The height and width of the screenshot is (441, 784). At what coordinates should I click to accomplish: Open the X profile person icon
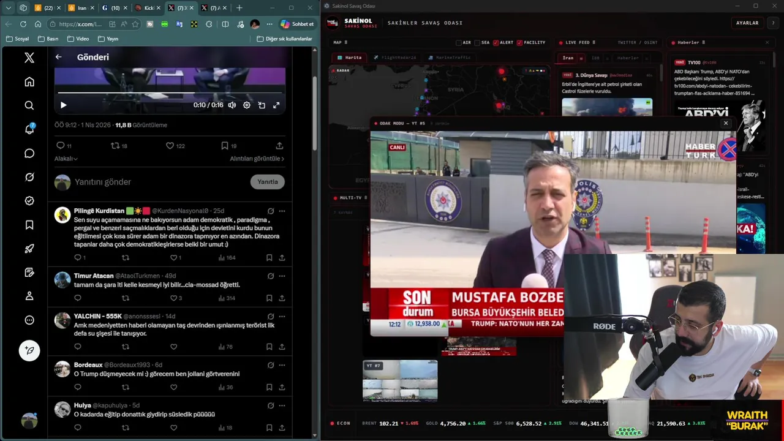click(x=29, y=296)
